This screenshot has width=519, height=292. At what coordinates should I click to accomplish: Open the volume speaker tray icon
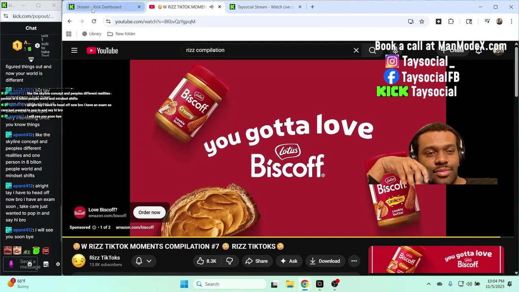(469, 284)
